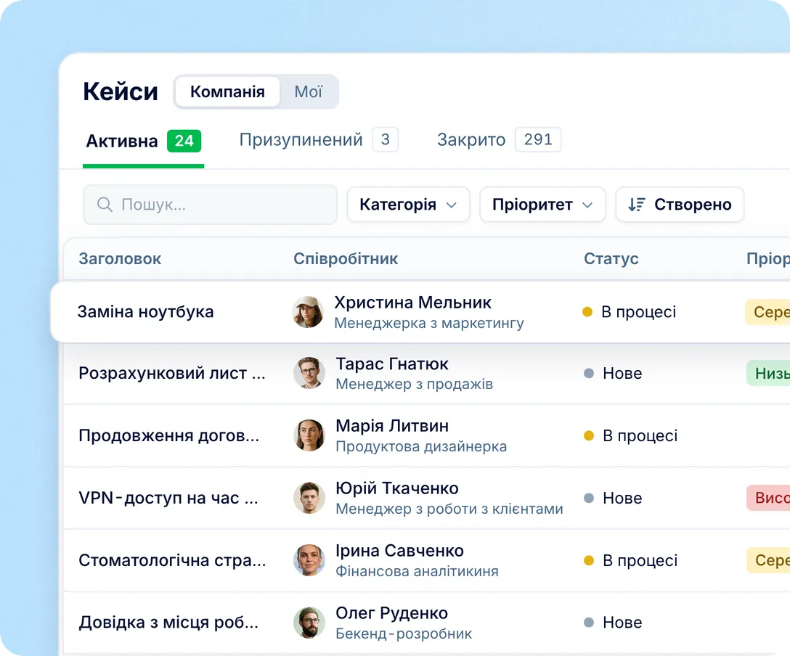Open case Довідка з місця роб...
This screenshot has width=790, height=656.
[x=168, y=623]
